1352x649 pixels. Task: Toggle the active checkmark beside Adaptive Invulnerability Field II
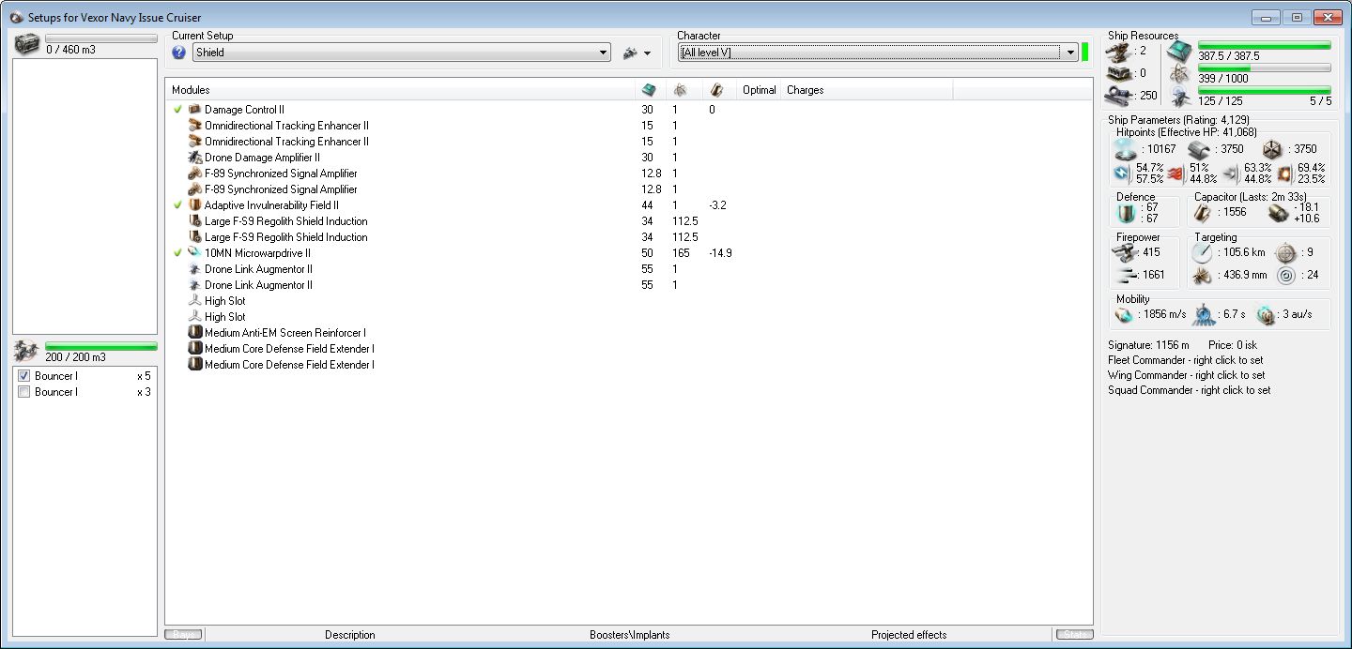coord(177,205)
